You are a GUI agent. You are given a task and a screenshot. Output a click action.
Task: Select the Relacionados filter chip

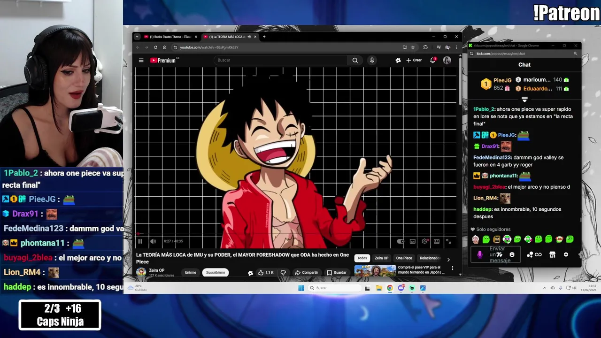pyautogui.click(x=430, y=258)
